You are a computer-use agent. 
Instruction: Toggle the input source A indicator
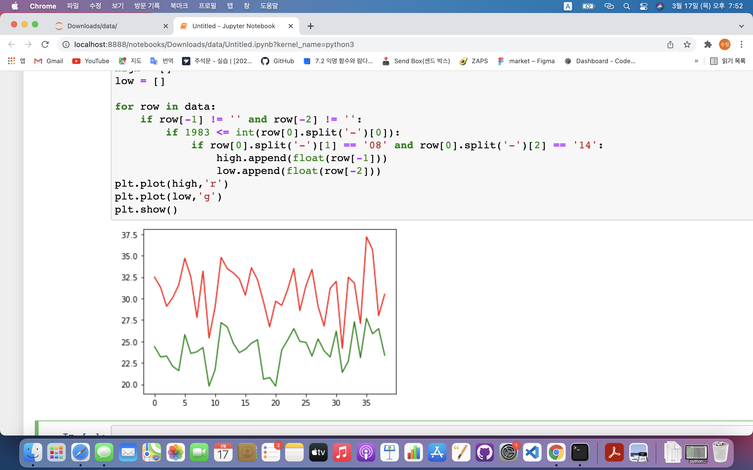pos(568,6)
